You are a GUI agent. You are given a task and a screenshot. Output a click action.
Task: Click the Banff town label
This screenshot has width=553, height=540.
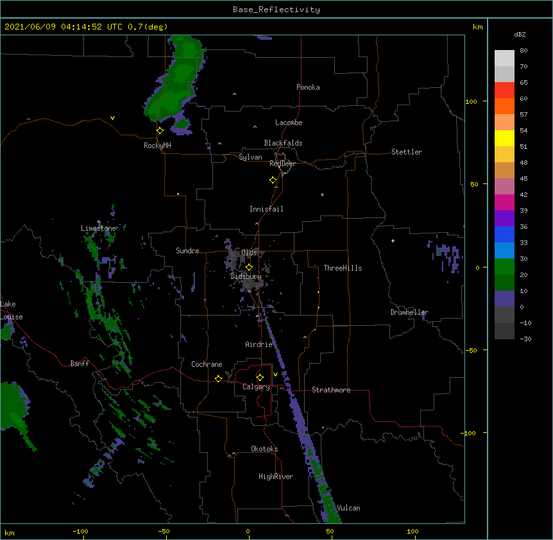coord(80,364)
